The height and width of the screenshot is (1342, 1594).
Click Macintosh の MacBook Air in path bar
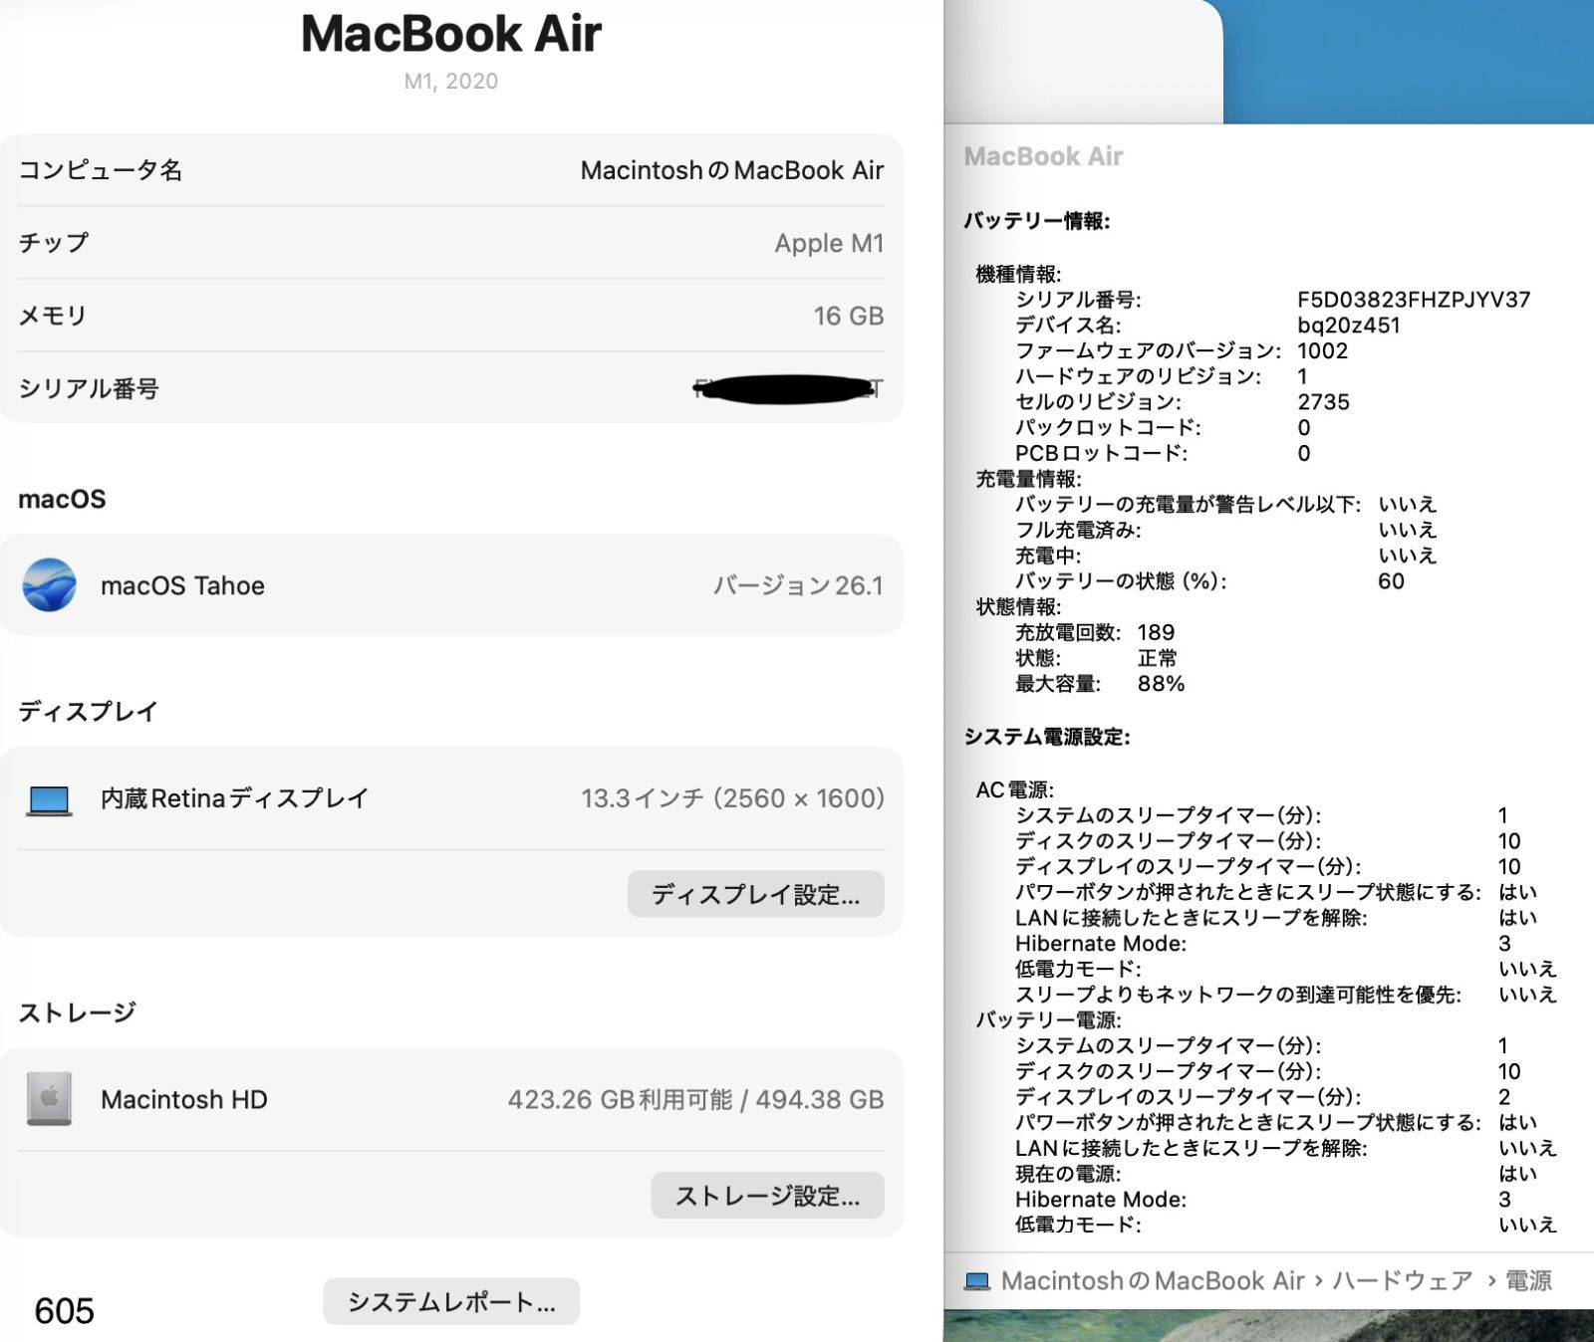[x=1152, y=1281]
